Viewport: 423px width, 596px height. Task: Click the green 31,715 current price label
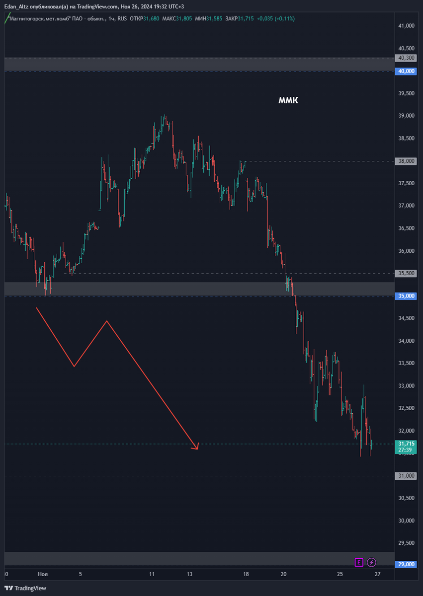(407, 443)
